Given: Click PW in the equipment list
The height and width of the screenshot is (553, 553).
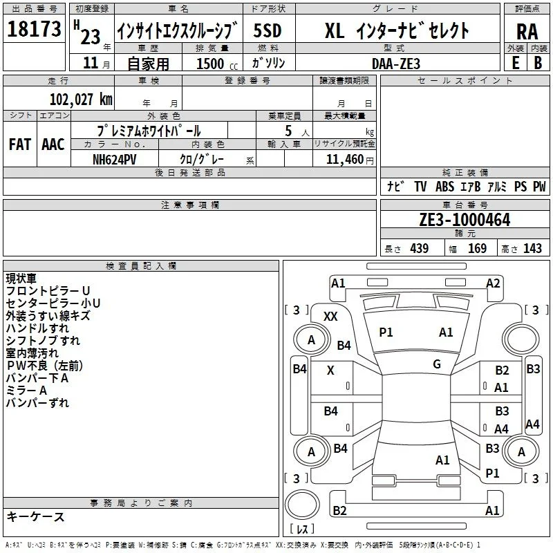Looking at the screenshot, I should (539, 186).
